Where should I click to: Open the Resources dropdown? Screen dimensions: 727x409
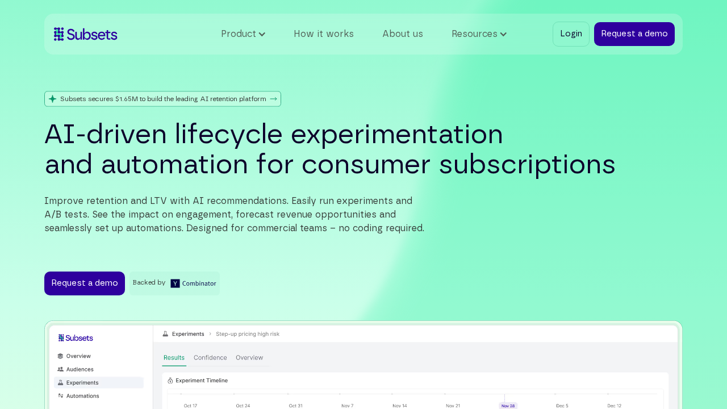(x=478, y=33)
